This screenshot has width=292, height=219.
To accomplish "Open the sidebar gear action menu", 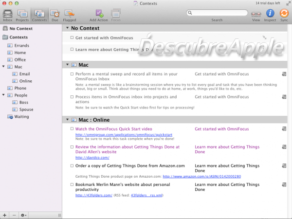I will pos(23,215).
